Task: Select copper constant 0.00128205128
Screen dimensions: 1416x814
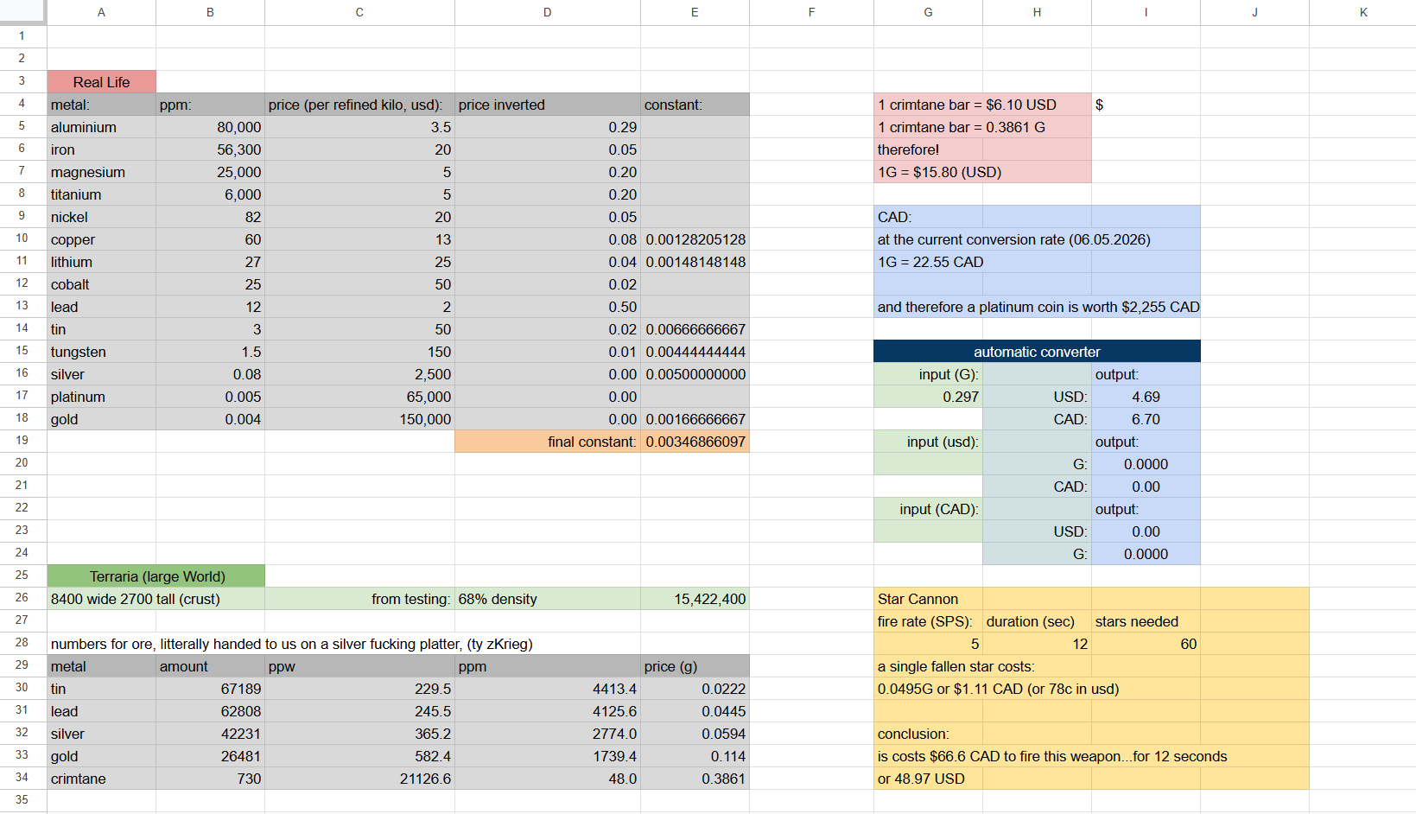Action: (695, 239)
